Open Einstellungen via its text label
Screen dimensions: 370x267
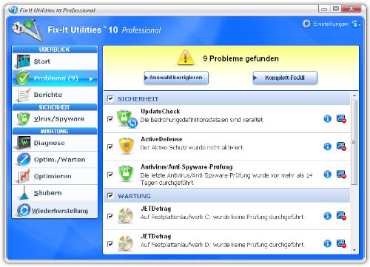click(x=331, y=24)
